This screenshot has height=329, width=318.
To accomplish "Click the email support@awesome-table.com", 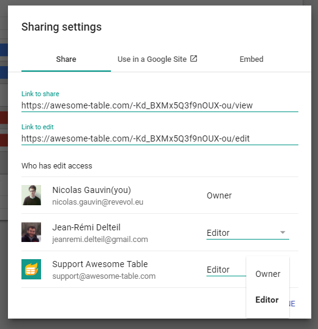I will pyautogui.click(x=104, y=276).
